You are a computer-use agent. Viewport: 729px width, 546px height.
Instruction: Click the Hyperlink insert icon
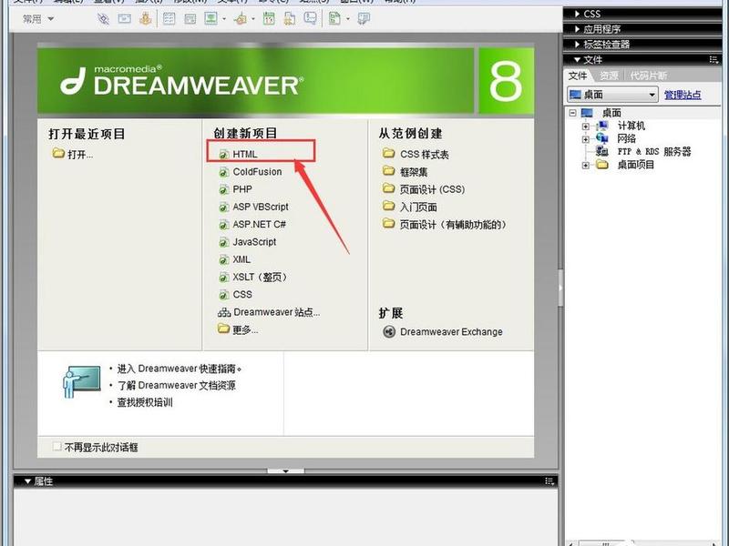click(103, 19)
